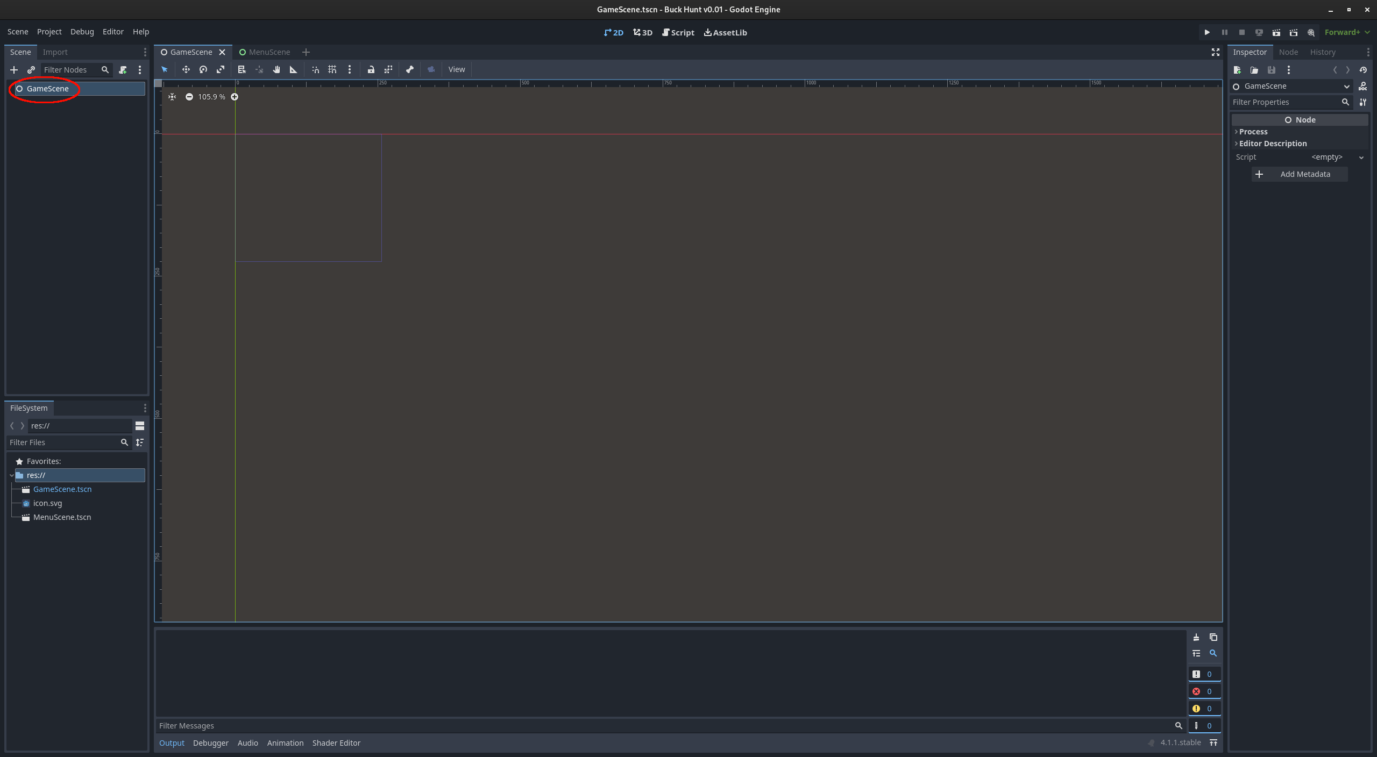The image size is (1377, 757).
Task: Expand the Editor Description section
Action: [x=1300, y=144]
